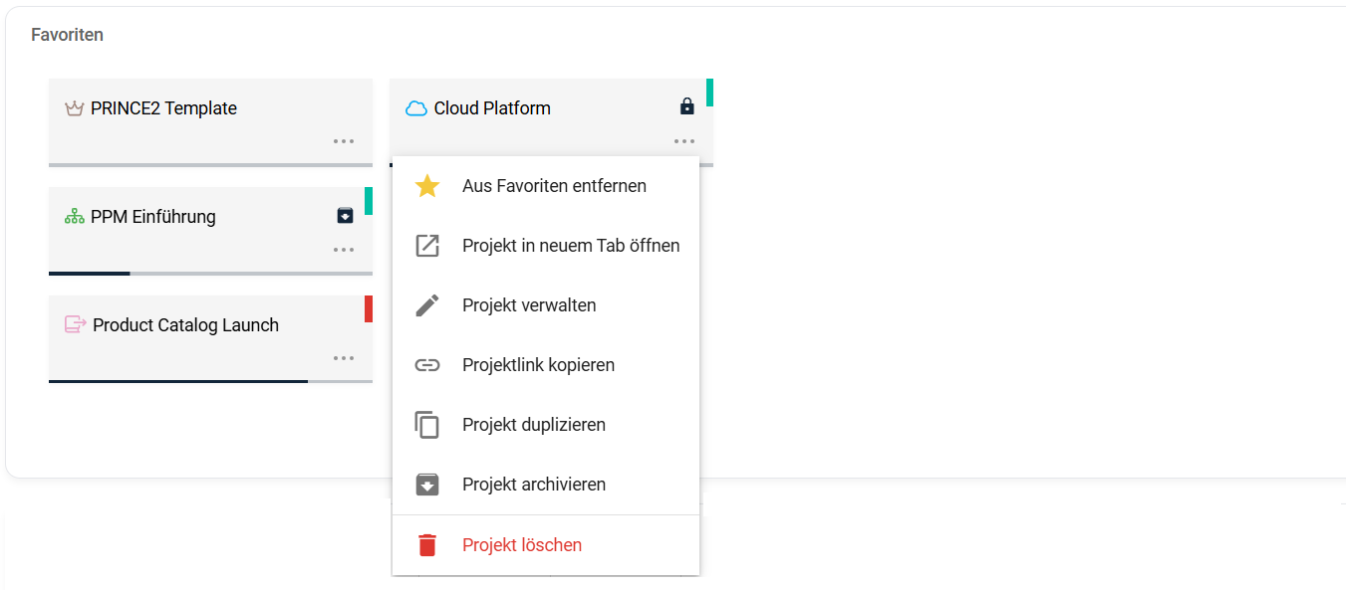Click the duplicate icon in context menu
The width and height of the screenshot is (1346, 590).
coord(427,425)
